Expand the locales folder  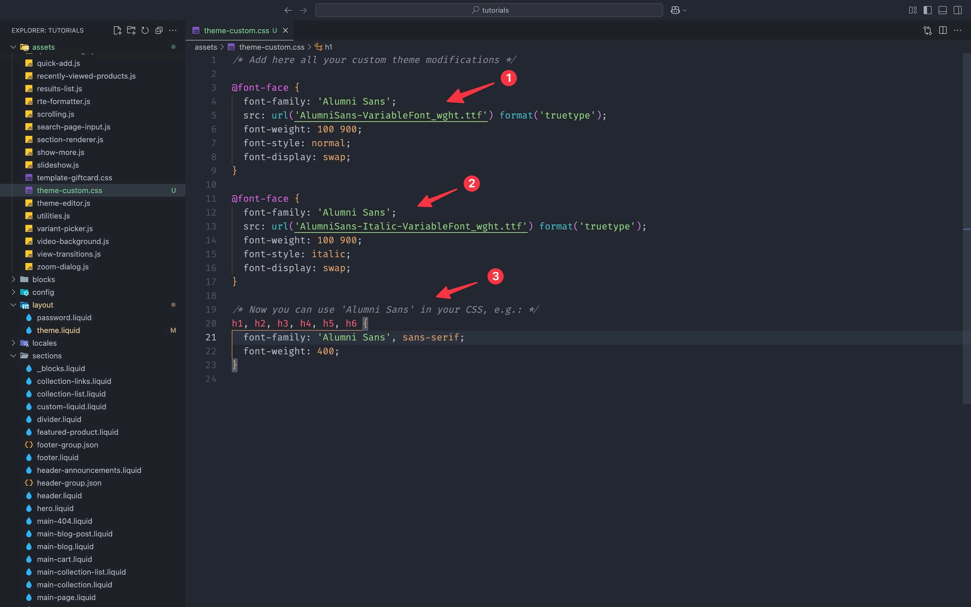tap(13, 343)
